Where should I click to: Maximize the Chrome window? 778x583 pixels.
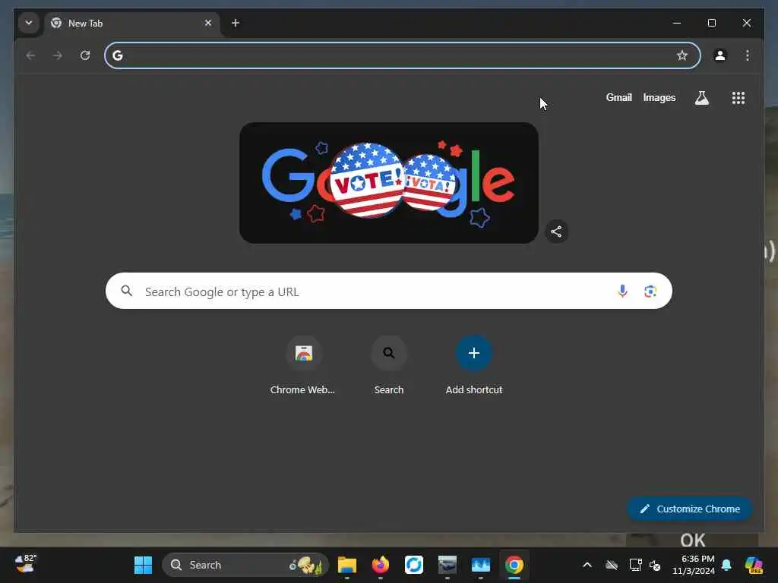click(x=711, y=23)
